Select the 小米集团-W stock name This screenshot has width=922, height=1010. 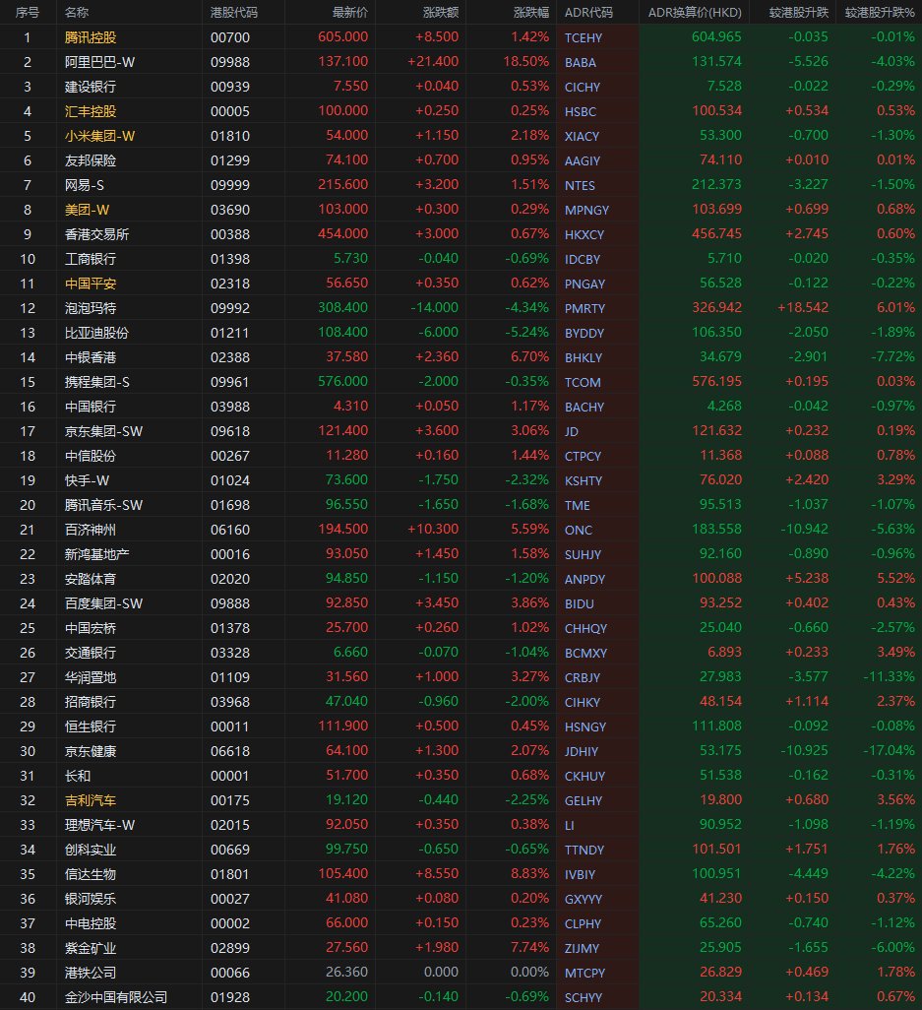(x=99, y=136)
